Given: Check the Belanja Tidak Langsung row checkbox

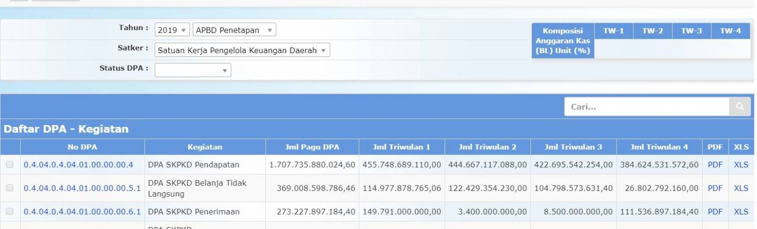Looking at the screenshot, I should coord(10,188).
